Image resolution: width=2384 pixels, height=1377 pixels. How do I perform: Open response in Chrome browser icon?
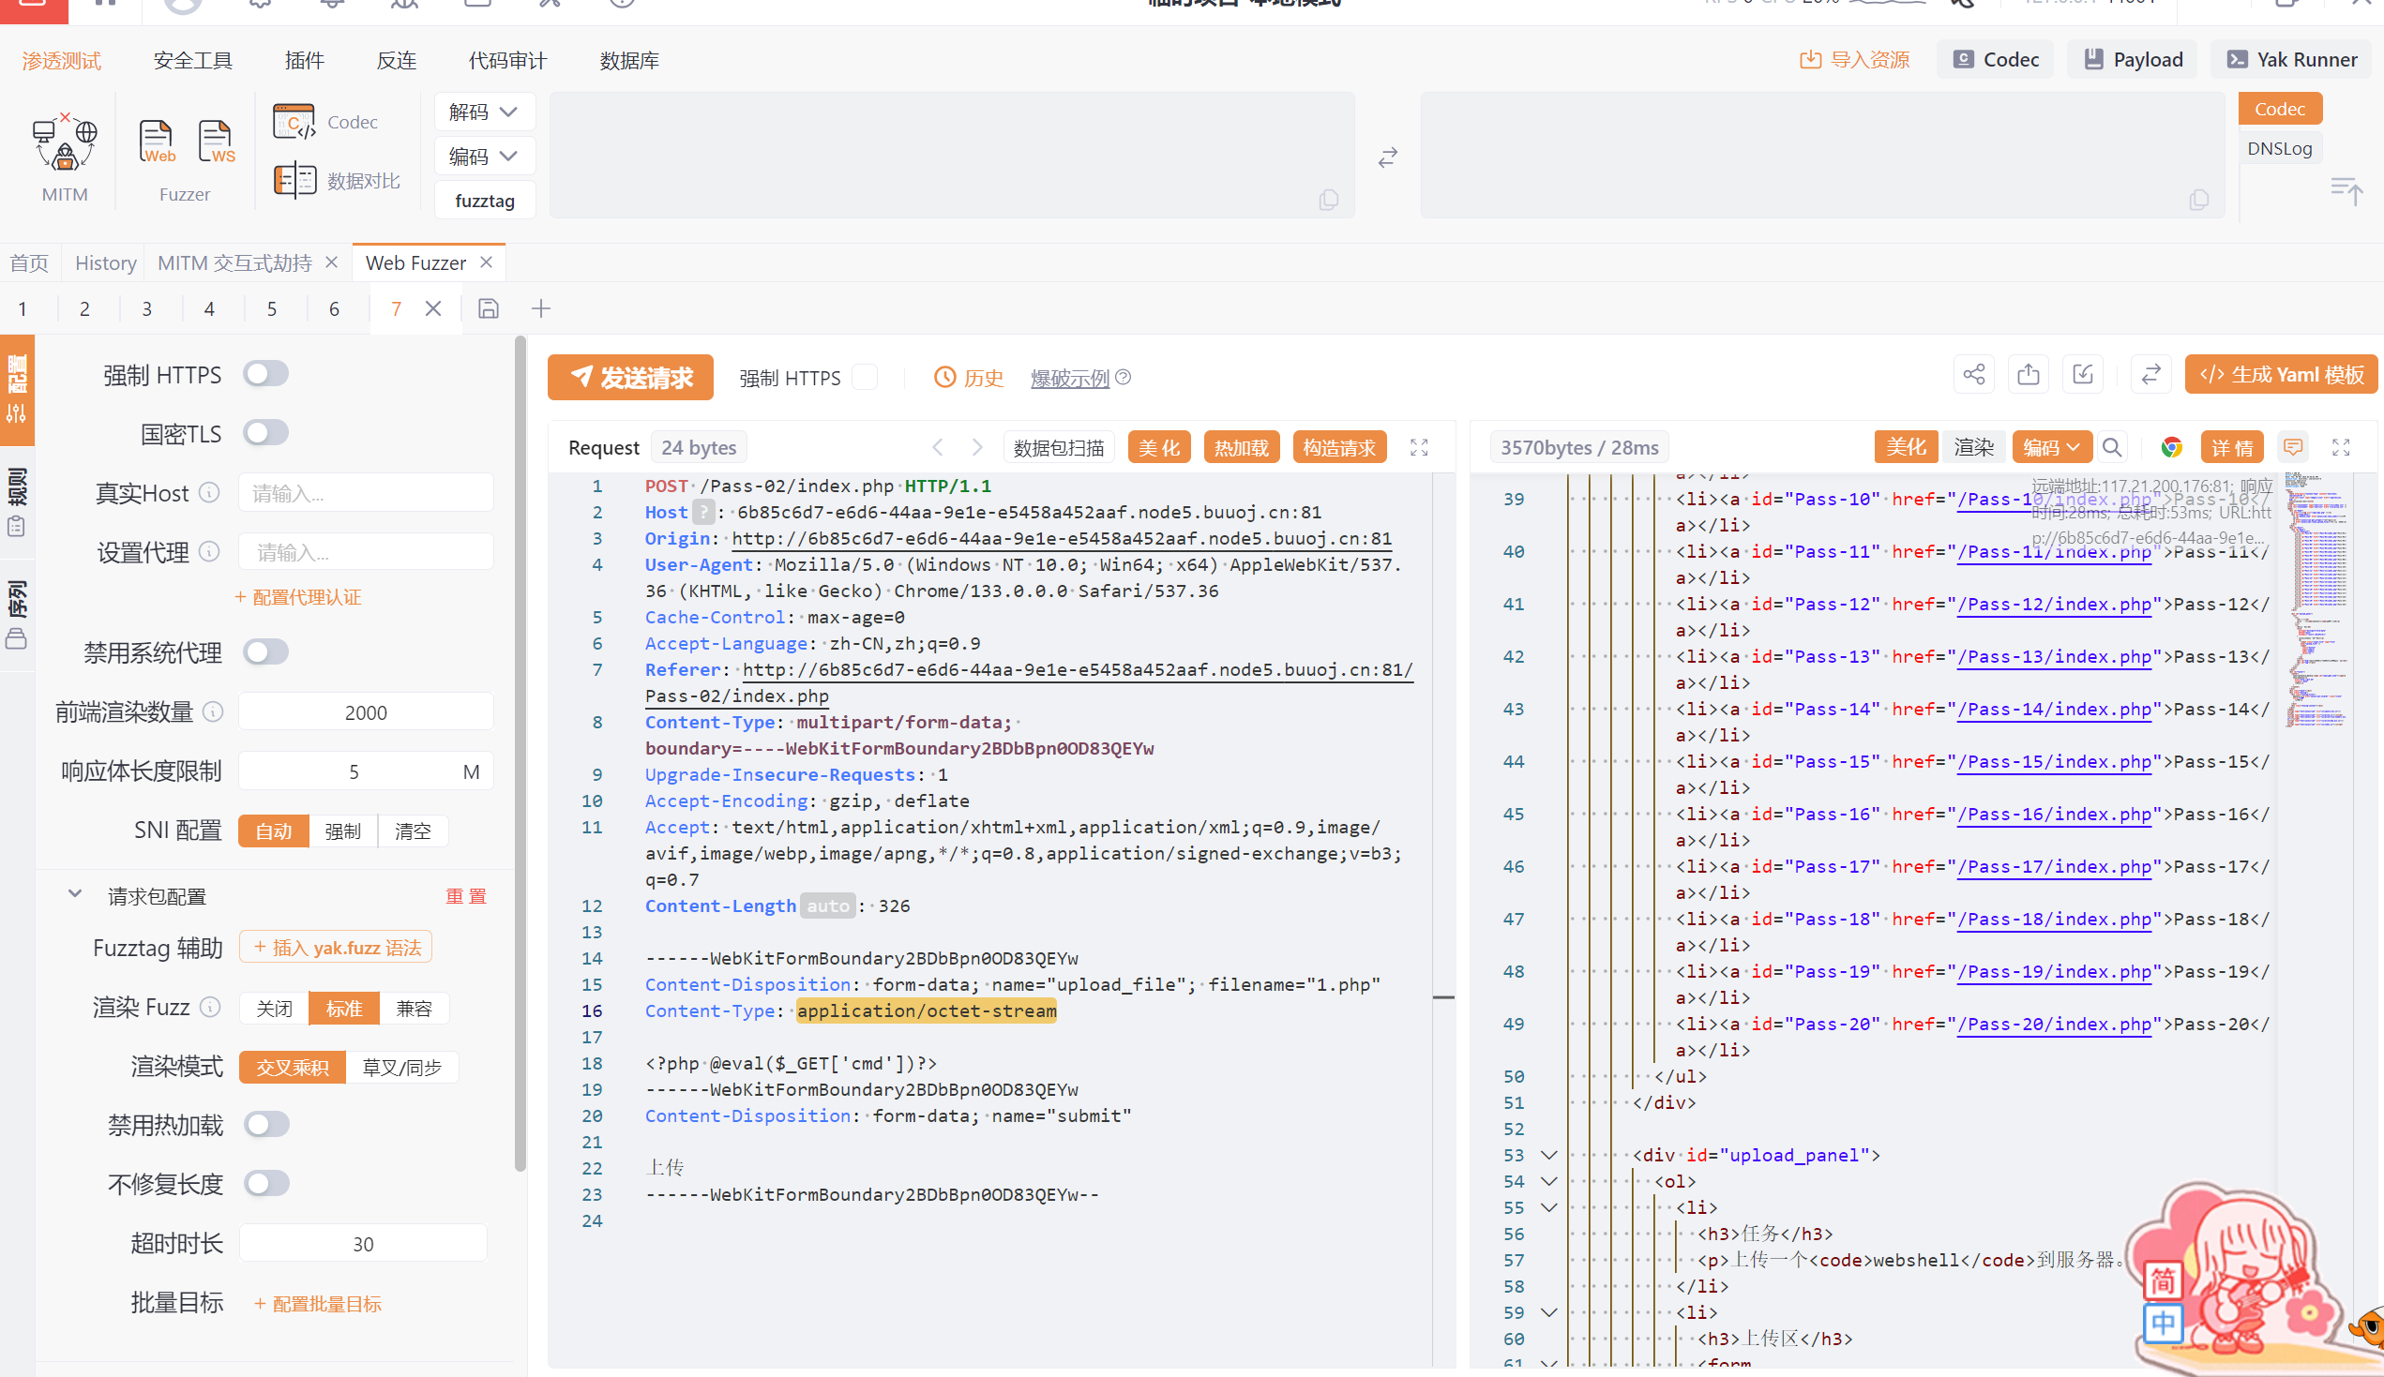[2171, 447]
